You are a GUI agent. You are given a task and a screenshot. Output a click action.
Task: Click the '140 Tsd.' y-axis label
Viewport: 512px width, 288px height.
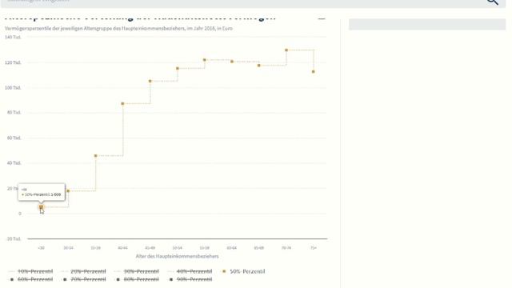click(x=13, y=38)
